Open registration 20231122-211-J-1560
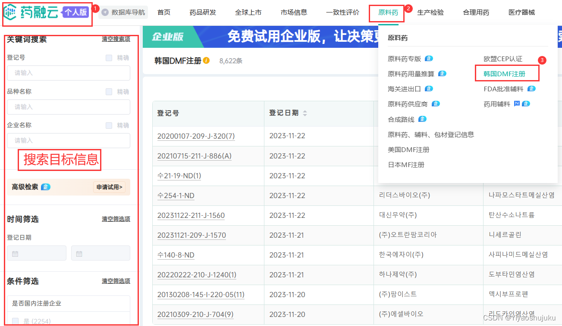This screenshot has height=326, width=562. [191, 215]
